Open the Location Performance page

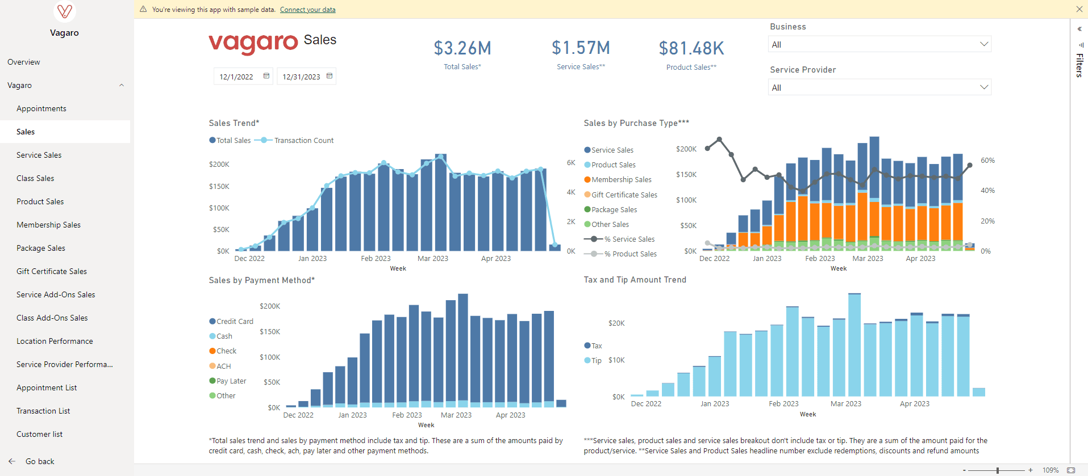click(55, 341)
